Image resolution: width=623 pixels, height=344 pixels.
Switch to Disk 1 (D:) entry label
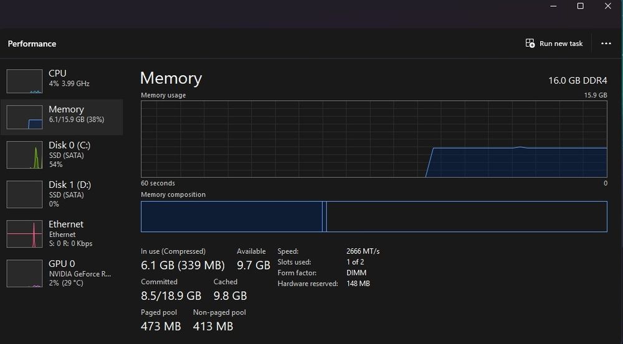(70, 185)
